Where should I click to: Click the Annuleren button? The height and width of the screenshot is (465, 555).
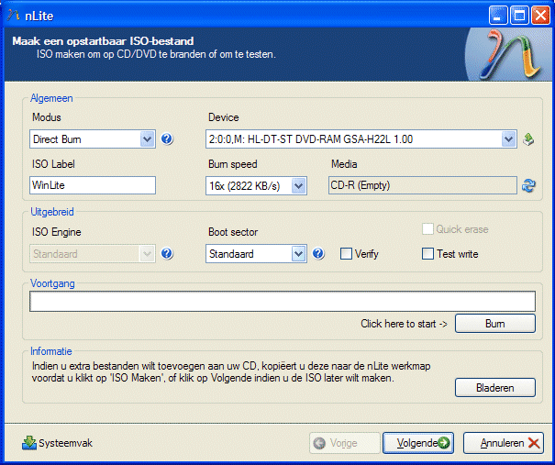click(504, 443)
